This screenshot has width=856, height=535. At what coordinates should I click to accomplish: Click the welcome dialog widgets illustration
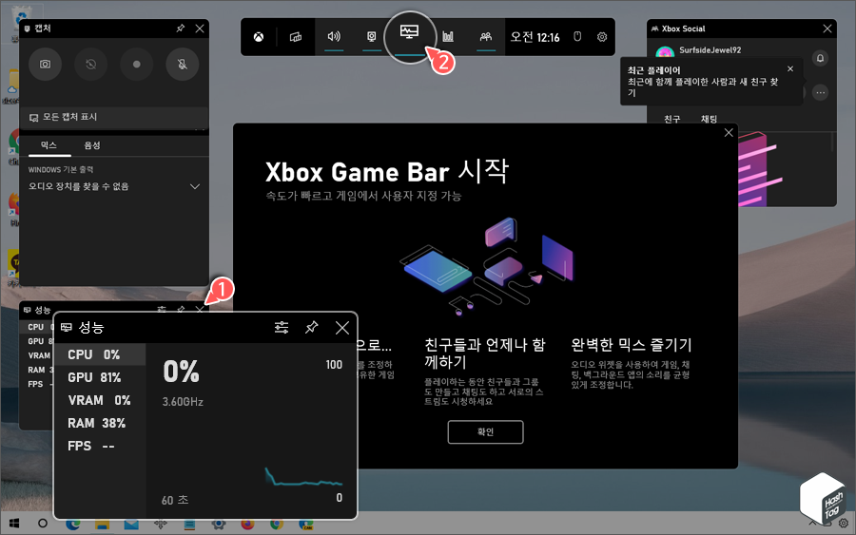click(486, 266)
